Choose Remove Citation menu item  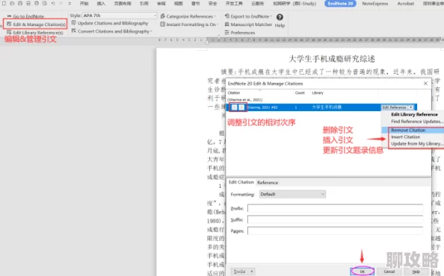[413, 131]
